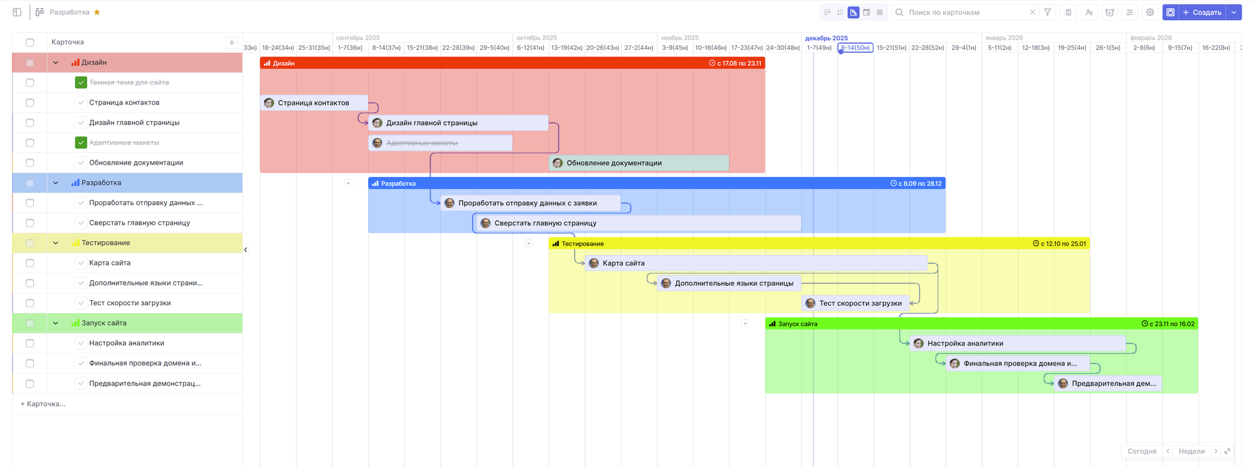The width and height of the screenshot is (1254, 467).
Task: Switch to the calendar view icon
Action: 867,13
